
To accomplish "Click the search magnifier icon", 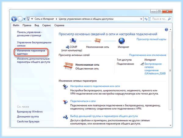I will pyautogui.click(x=169, y=19).
